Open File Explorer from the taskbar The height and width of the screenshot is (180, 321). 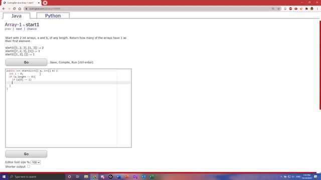pyautogui.click(x=86, y=176)
